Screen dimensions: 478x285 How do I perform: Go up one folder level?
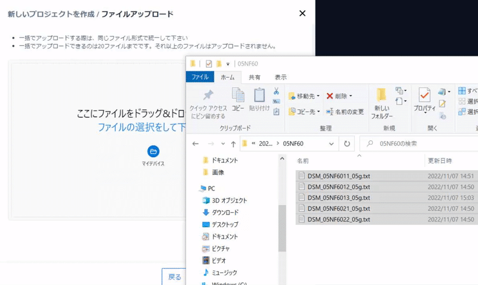[x=233, y=144]
